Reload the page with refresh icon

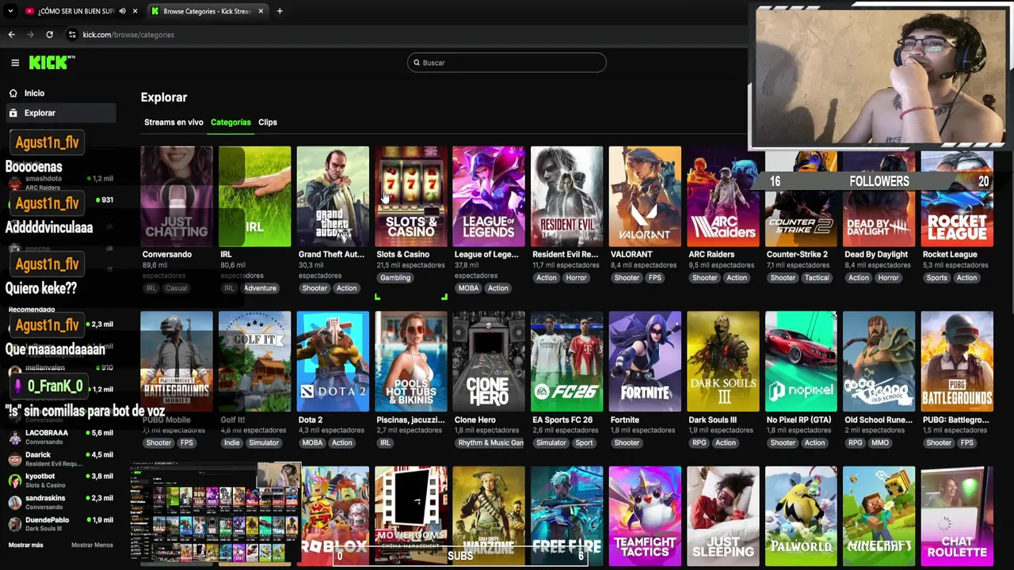coord(49,35)
